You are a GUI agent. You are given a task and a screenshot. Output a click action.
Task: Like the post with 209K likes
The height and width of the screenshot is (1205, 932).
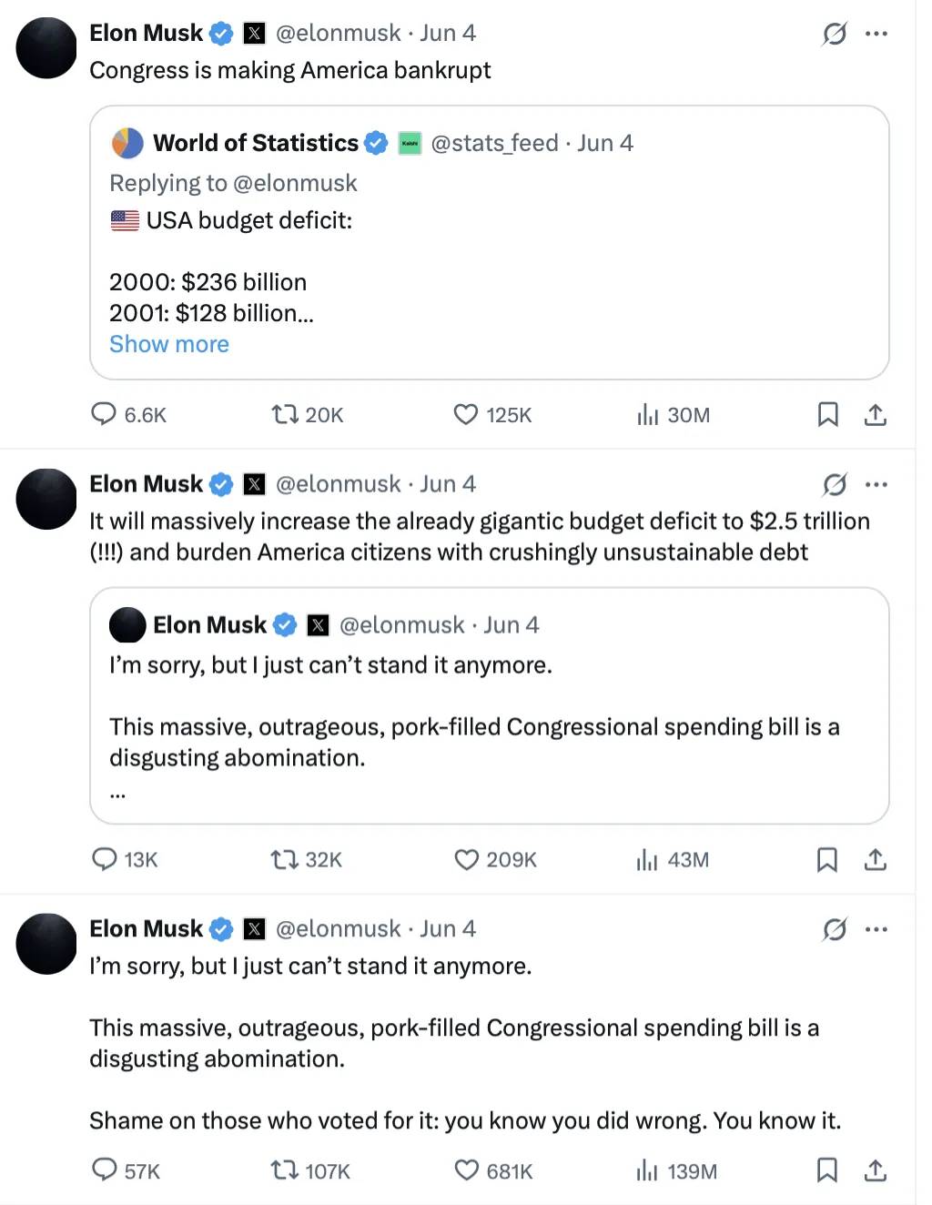[466, 859]
